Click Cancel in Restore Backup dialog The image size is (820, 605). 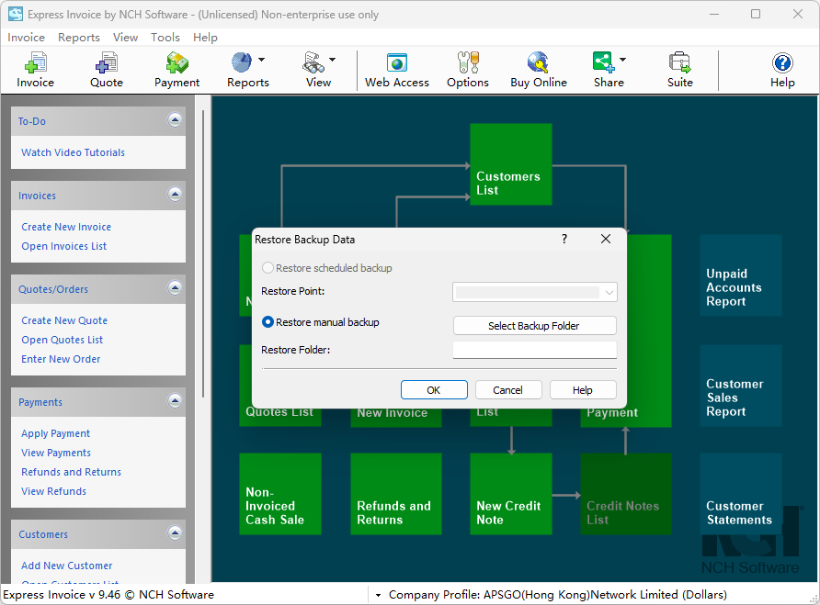[508, 390]
